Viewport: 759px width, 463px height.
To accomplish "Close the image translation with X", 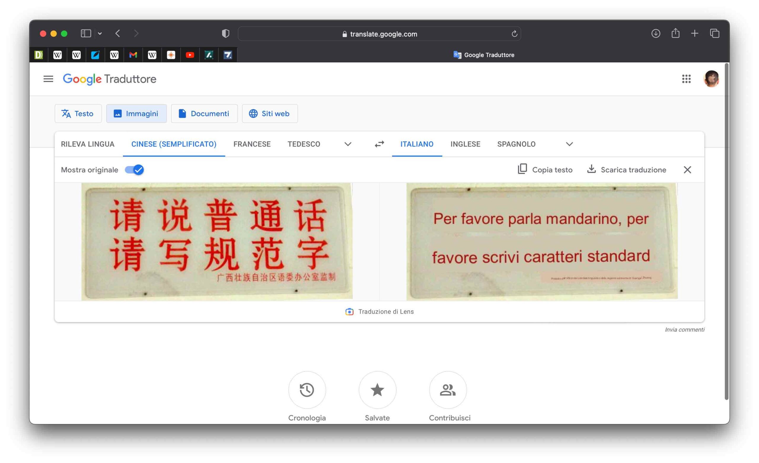I will coord(687,170).
